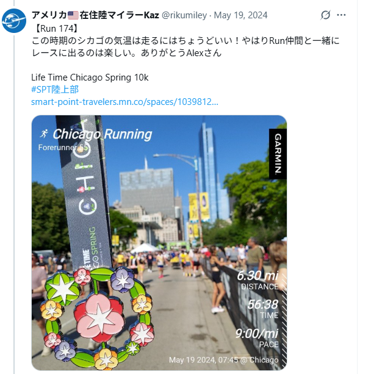Image resolution: width=371 pixels, height=374 pixels.
Task: Click the Grok explain icon beside more options
Action: click(x=325, y=15)
